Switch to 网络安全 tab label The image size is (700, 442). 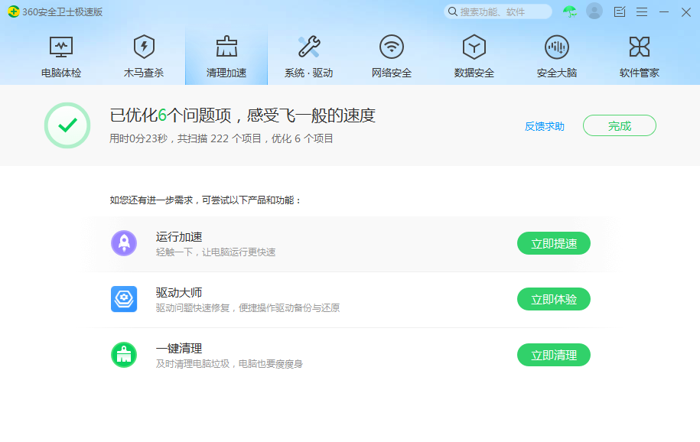(392, 73)
